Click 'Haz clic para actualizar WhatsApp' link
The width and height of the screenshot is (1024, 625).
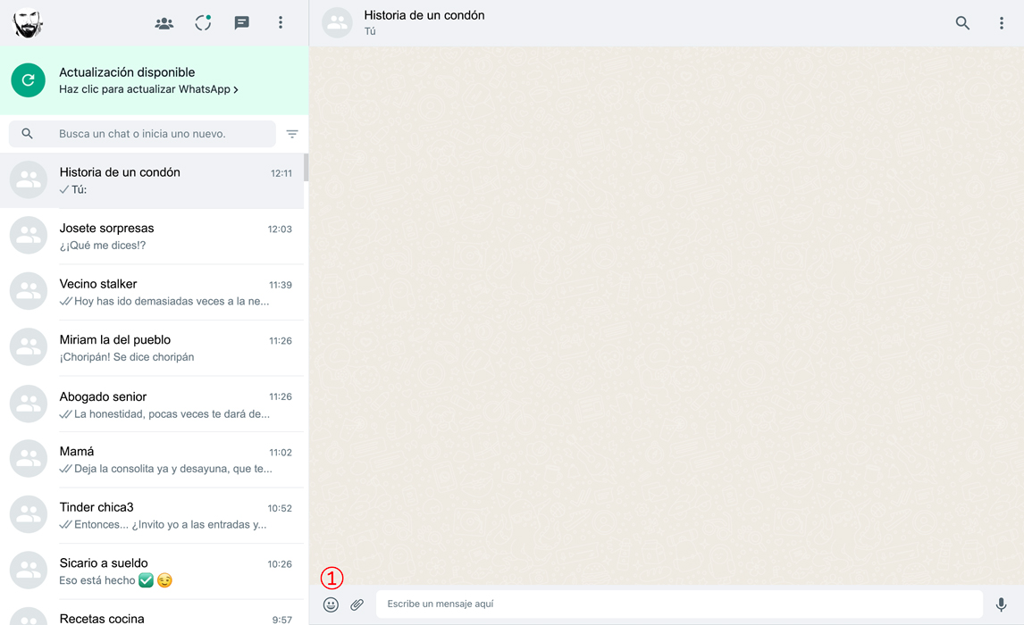[148, 89]
